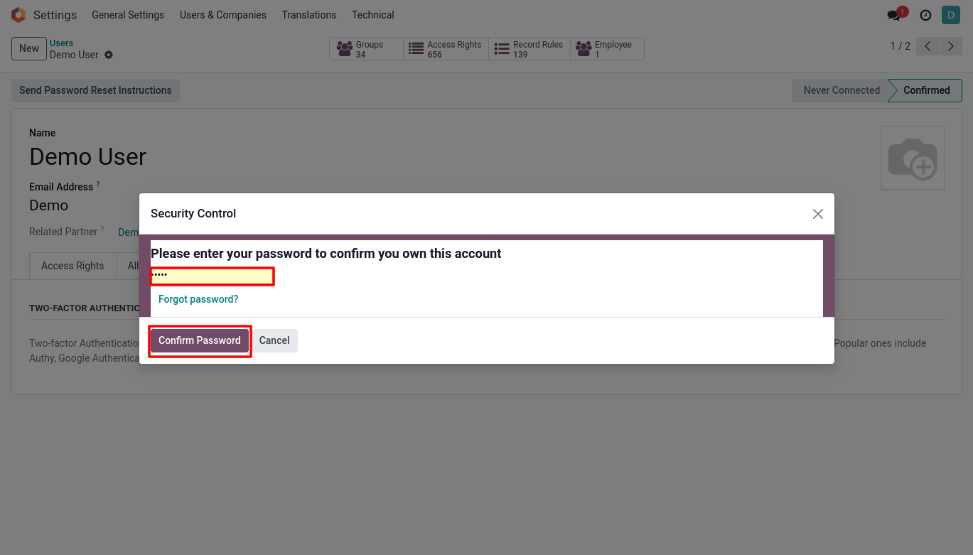Click the user photo camera placeholder
The height and width of the screenshot is (555, 973).
[913, 158]
